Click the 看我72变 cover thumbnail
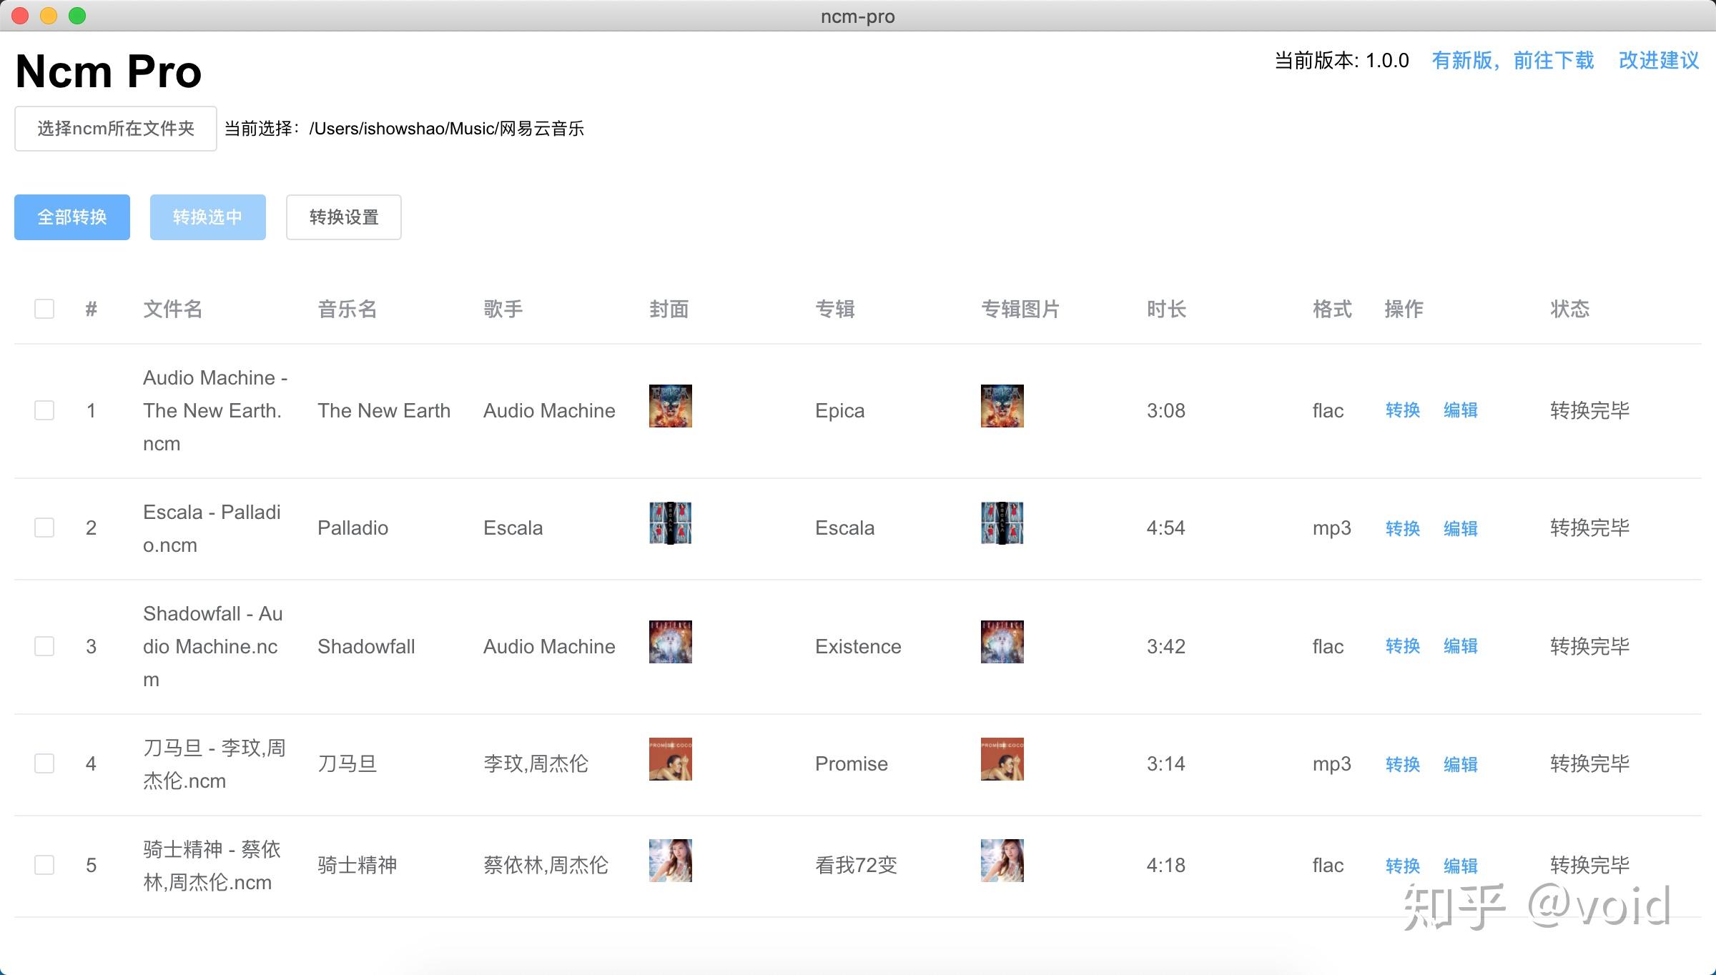 pyautogui.click(x=670, y=861)
